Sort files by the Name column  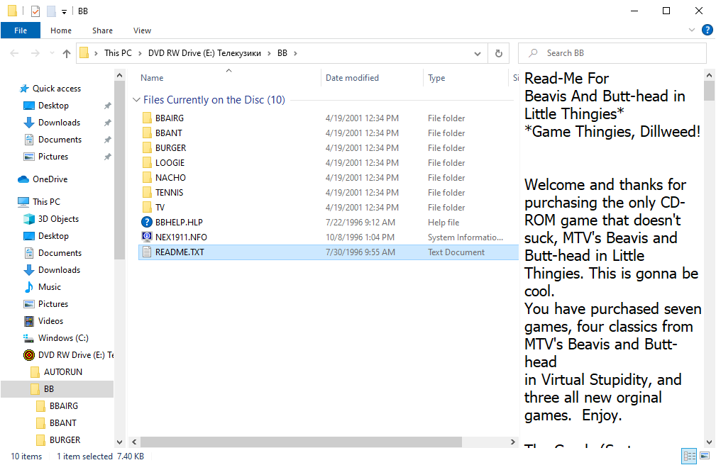pyautogui.click(x=152, y=78)
